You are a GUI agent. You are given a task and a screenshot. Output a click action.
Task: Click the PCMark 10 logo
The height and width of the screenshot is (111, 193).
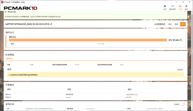(20, 8)
